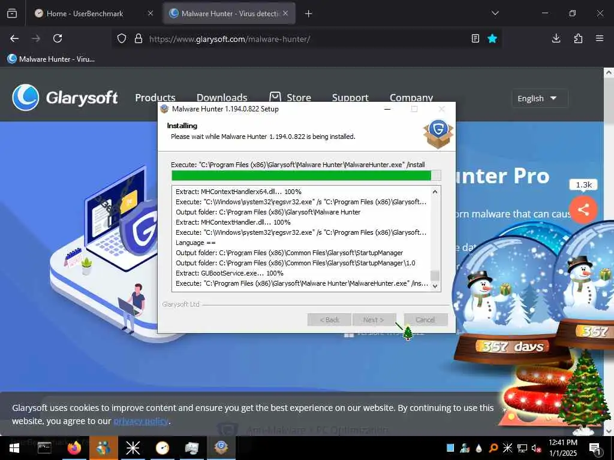614x460 pixels.
Task: Open the Store page
Action: point(290,98)
